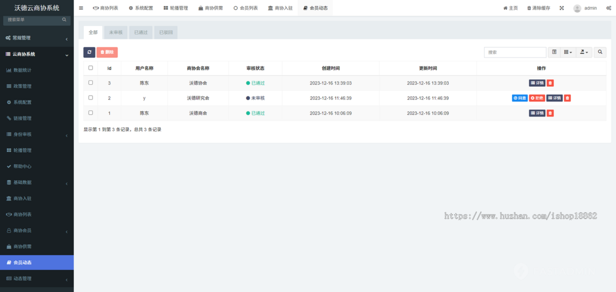Screen dimensions: 616x292
Task: Check the checkbox for row Id 3
Action: 91,83
